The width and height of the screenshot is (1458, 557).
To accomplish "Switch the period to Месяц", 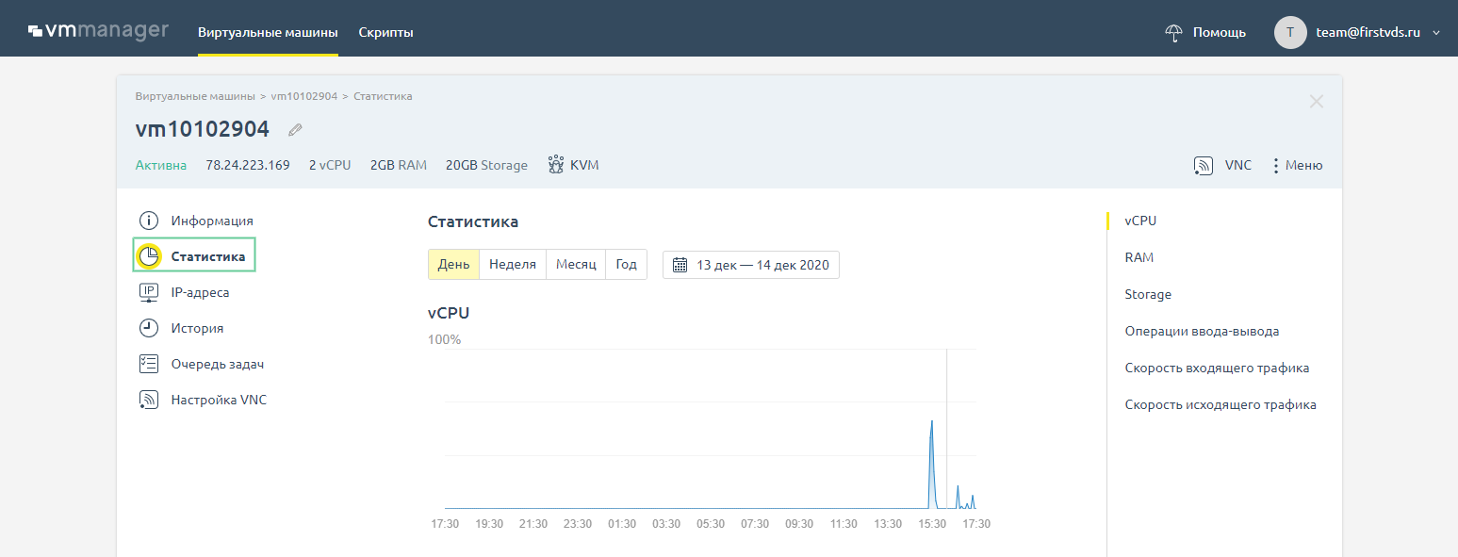I will (x=576, y=265).
